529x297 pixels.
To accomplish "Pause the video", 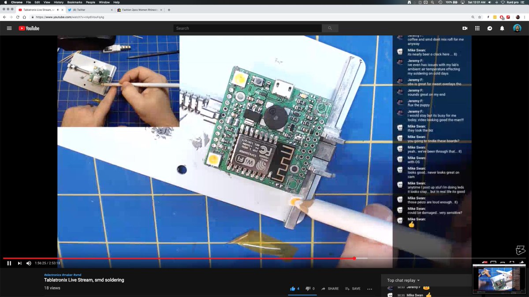I will click(9, 263).
